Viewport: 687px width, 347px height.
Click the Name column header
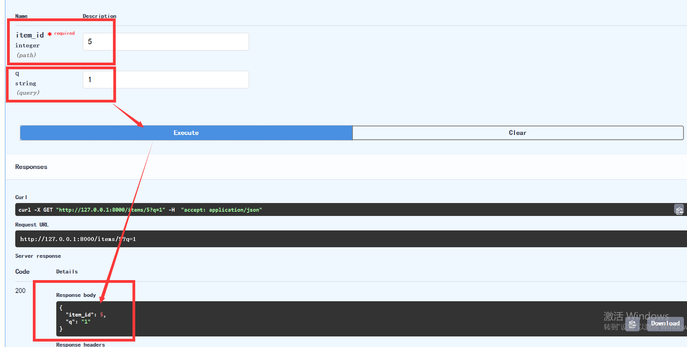click(21, 16)
